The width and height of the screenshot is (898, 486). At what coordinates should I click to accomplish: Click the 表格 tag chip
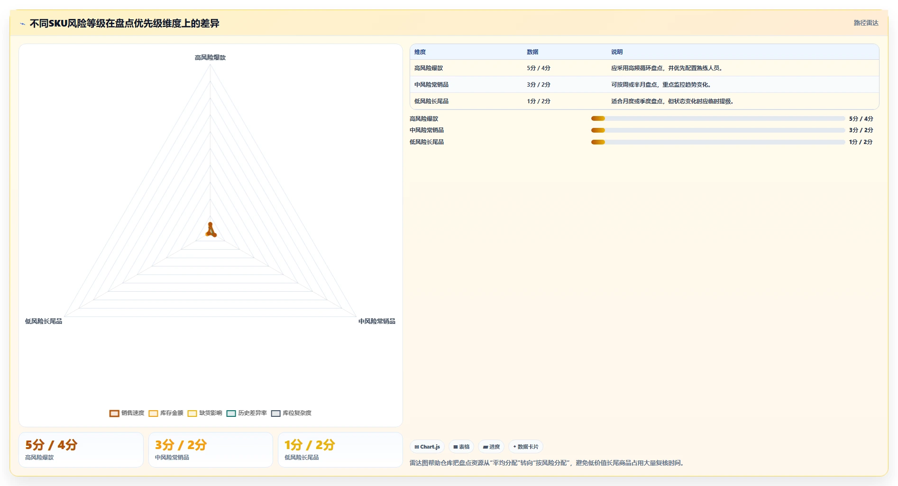[x=461, y=447]
